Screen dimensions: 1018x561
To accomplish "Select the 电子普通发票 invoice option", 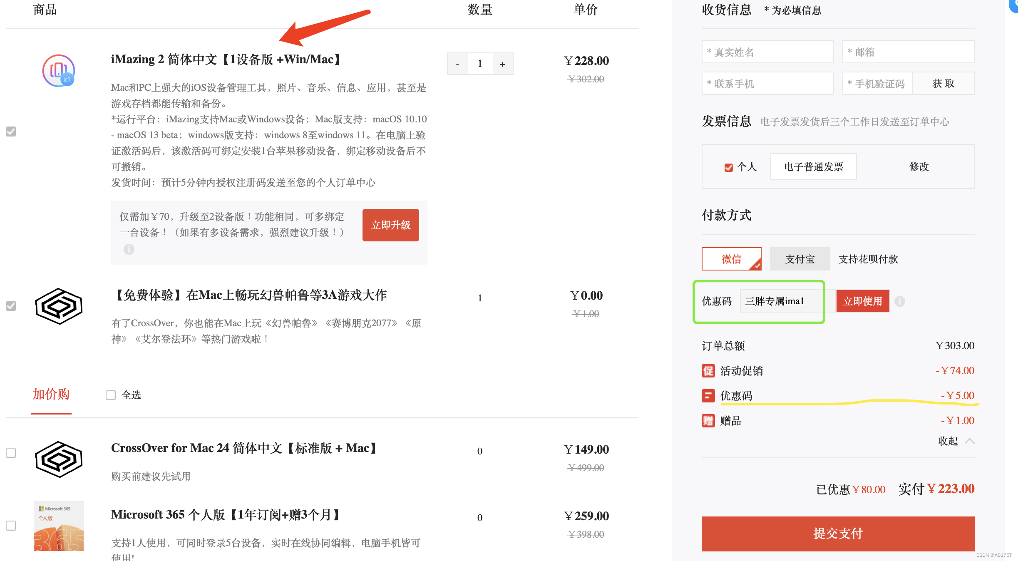I will [814, 167].
